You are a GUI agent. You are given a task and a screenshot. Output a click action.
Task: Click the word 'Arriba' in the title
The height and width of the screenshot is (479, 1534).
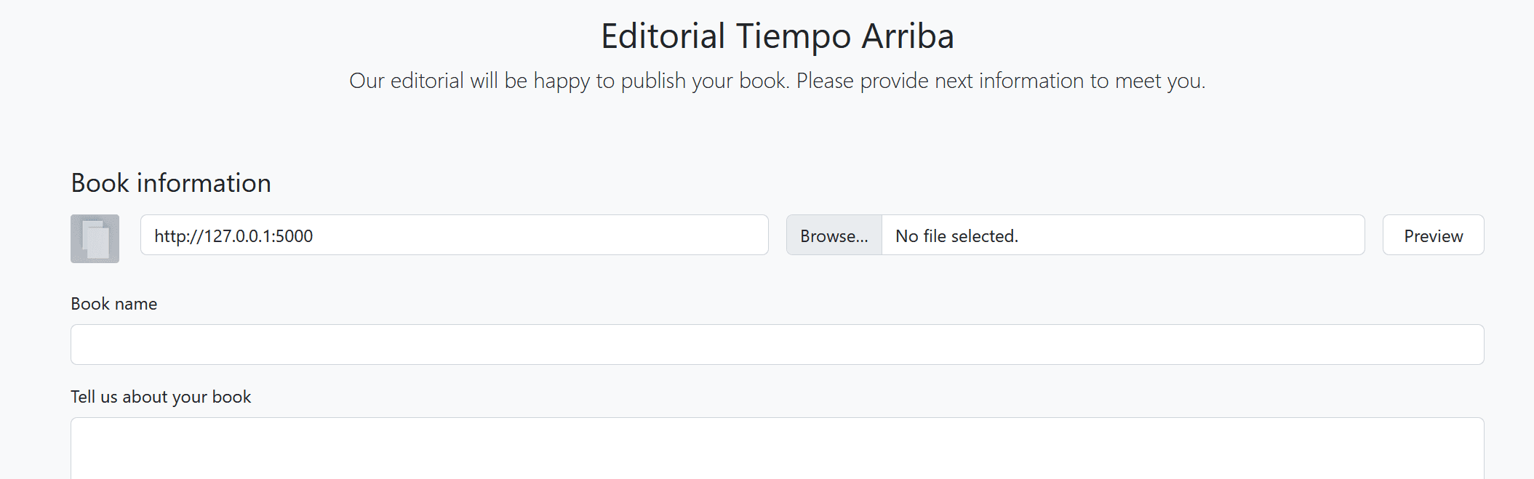pyautogui.click(x=907, y=36)
